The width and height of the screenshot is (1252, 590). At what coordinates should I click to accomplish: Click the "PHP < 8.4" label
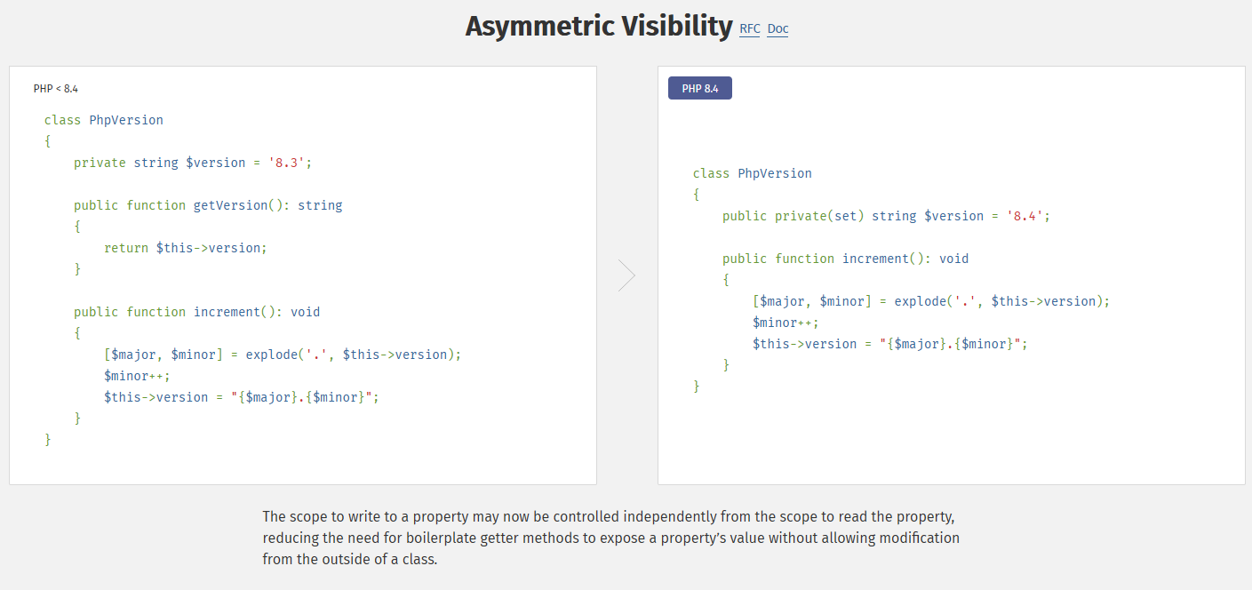tap(56, 89)
